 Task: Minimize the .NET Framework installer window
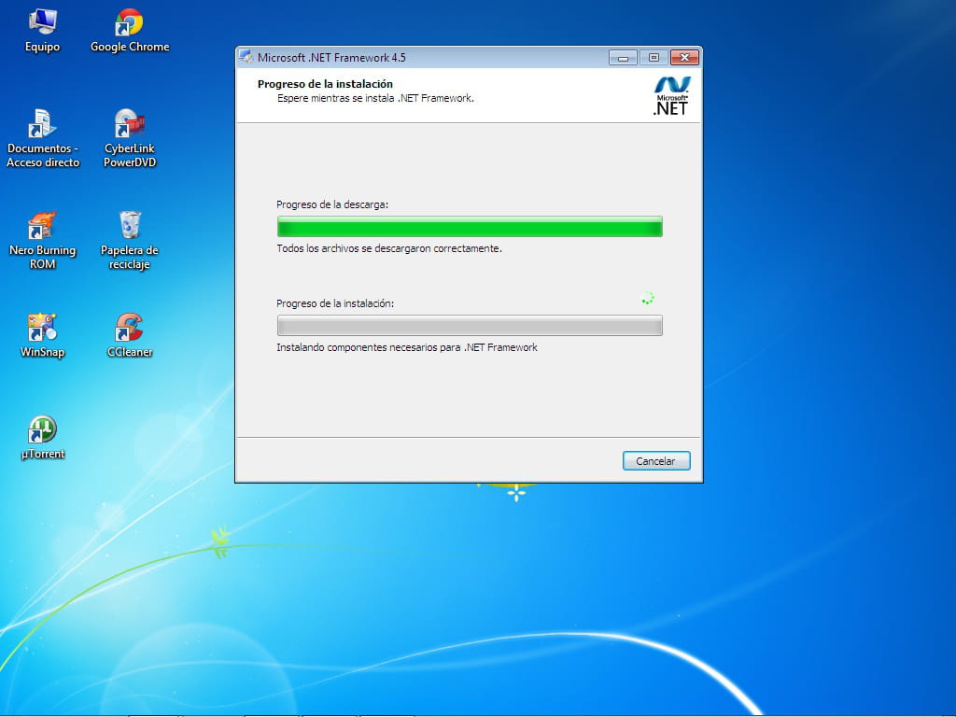point(623,58)
